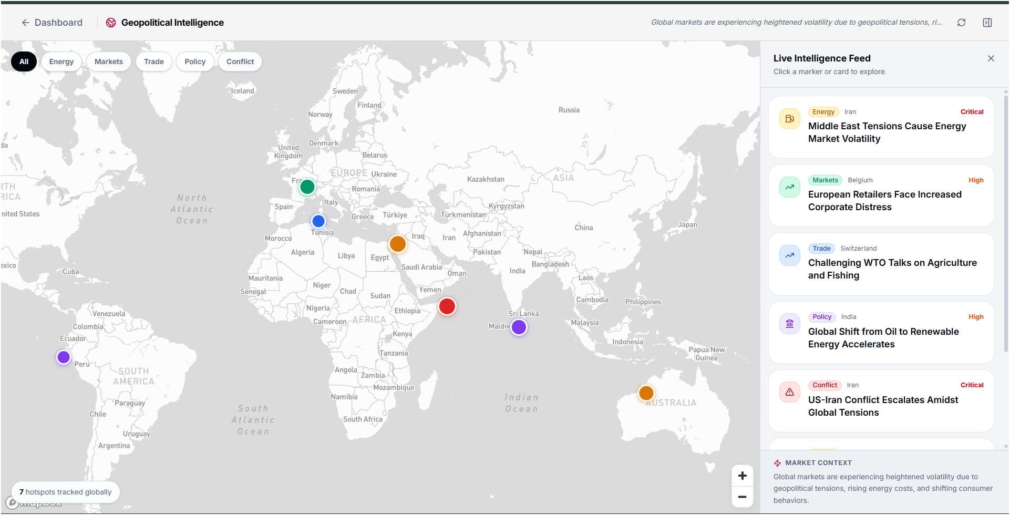The image size is (1010, 515).
Task: Click the bank icon on Global Shift card
Action: pyautogui.click(x=790, y=324)
